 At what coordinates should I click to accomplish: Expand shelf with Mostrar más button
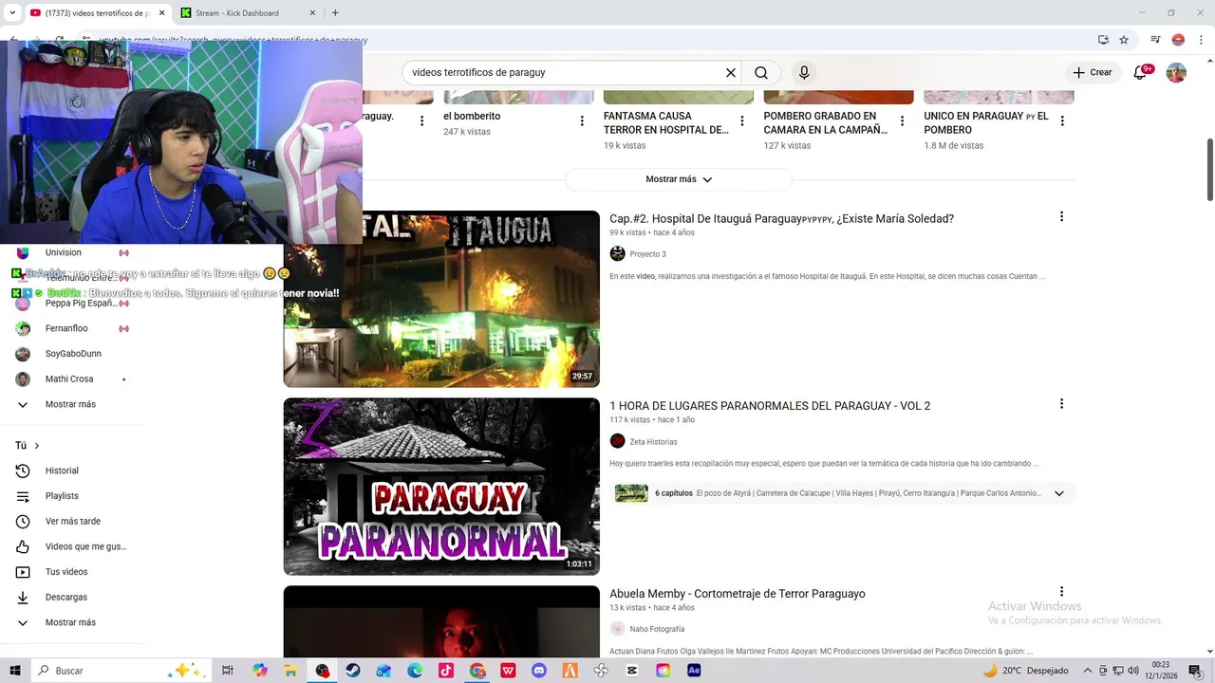tap(679, 179)
